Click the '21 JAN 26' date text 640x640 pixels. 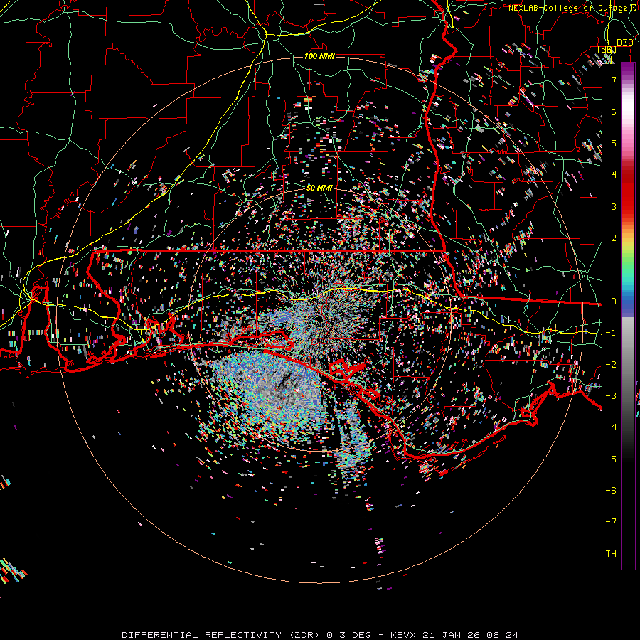coord(452,635)
